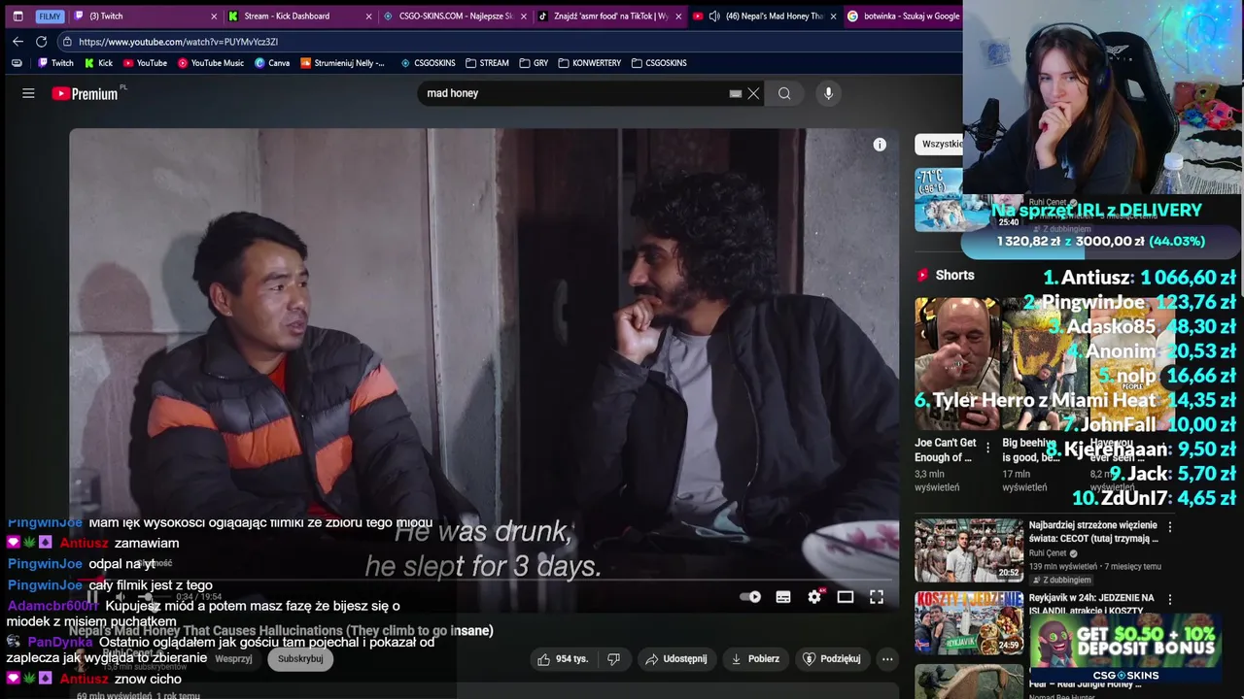Viewport: 1244px width, 699px height.
Task: Click the Udostępnij share button
Action: pyautogui.click(x=675, y=658)
